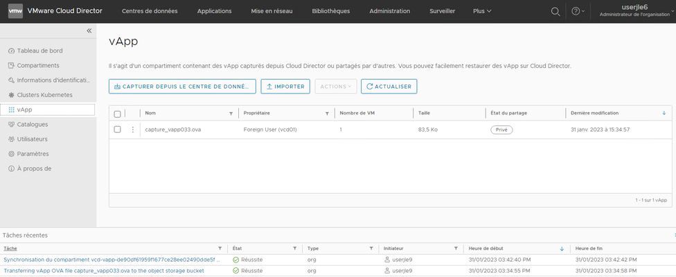Open the Actions dropdown button
This screenshot has width=676, height=277.
(336, 86)
